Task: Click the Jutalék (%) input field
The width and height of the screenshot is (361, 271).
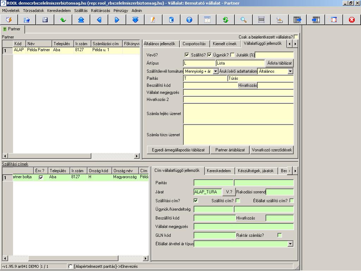Action: pos(274,55)
